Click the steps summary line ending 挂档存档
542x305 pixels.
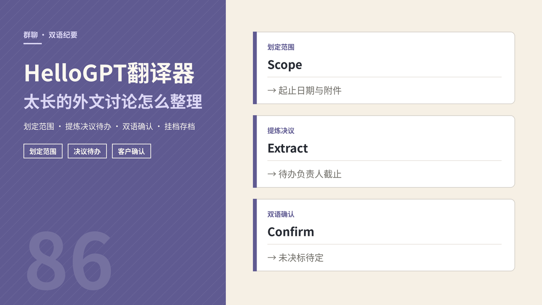click(109, 127)
